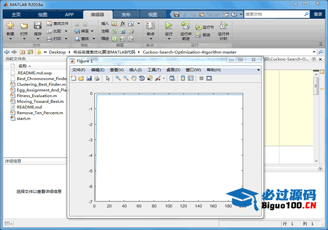The image size is (328, 230).
Task: Click the search documentation field
Action: (273, 14)
